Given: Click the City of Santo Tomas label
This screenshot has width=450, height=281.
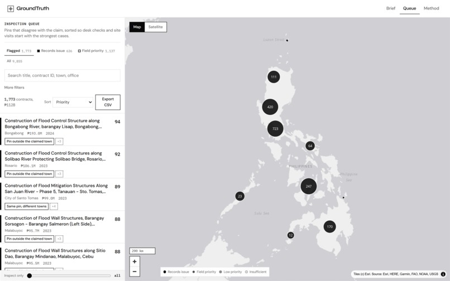Looking at the screenshot, I should point(22,198).
